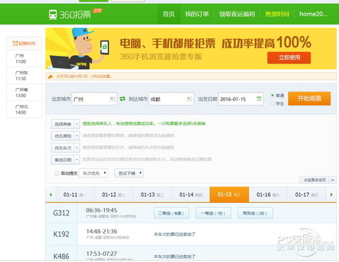
Task: Click departure city field 广州
Action: tap(94, 99)
